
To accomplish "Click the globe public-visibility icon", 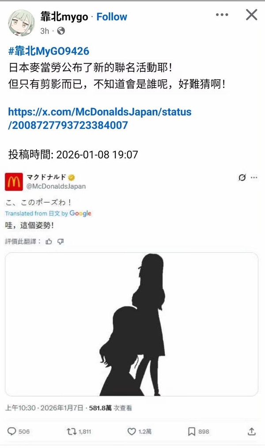I will (x=61, y=31).
